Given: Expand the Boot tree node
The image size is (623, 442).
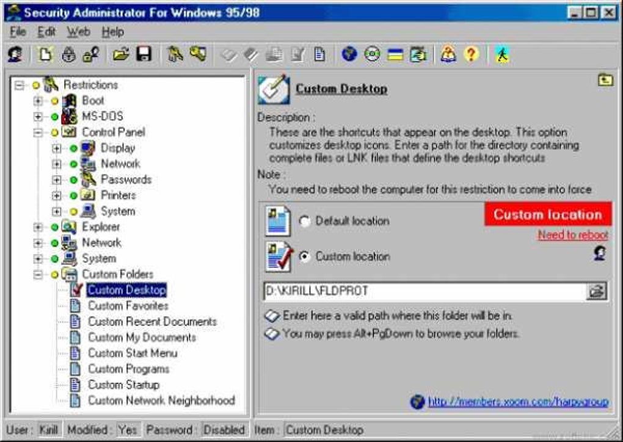Looking at the screenshot, I should coord(38,101).
